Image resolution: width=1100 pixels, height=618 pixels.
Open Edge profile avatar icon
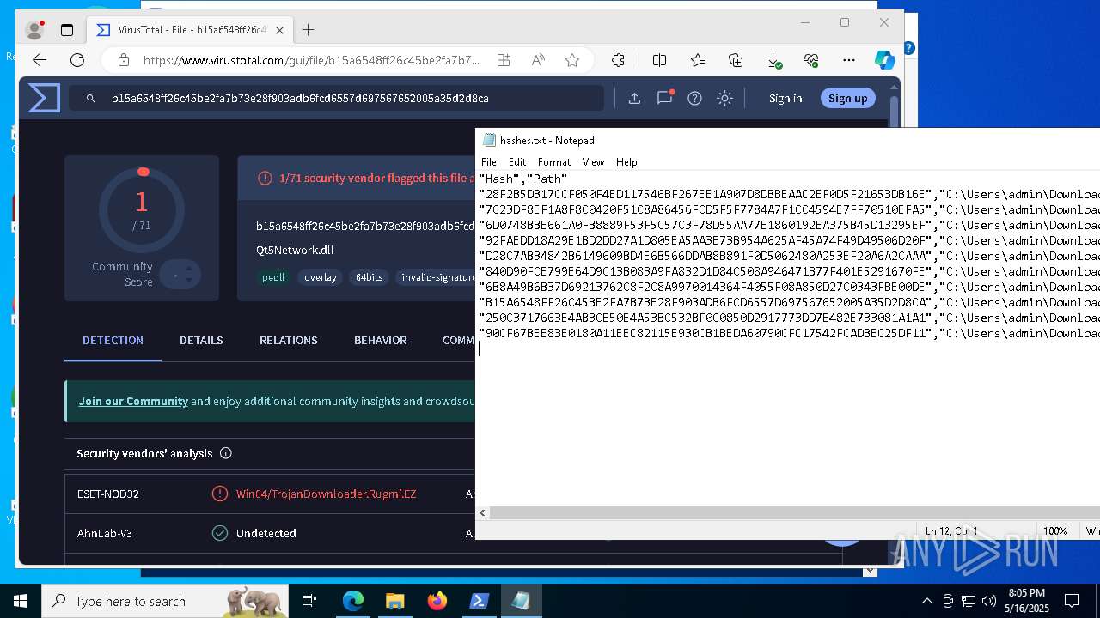point(35,30)
